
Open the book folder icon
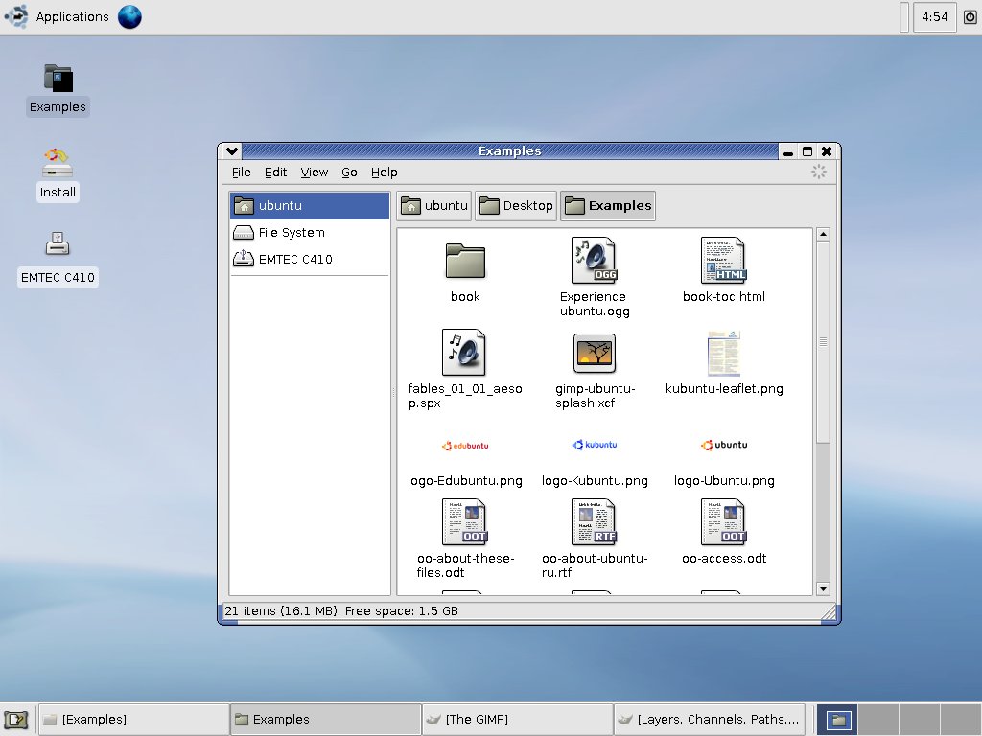point(465,261)
